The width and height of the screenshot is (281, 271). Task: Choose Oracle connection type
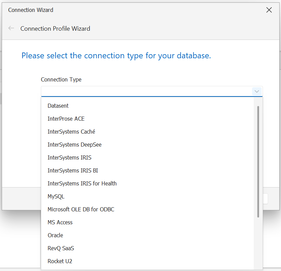click(x=55, y=235)
